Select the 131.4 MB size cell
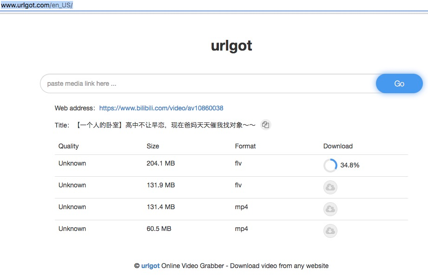This screenshot has height=275, width=428. (160, 207)
